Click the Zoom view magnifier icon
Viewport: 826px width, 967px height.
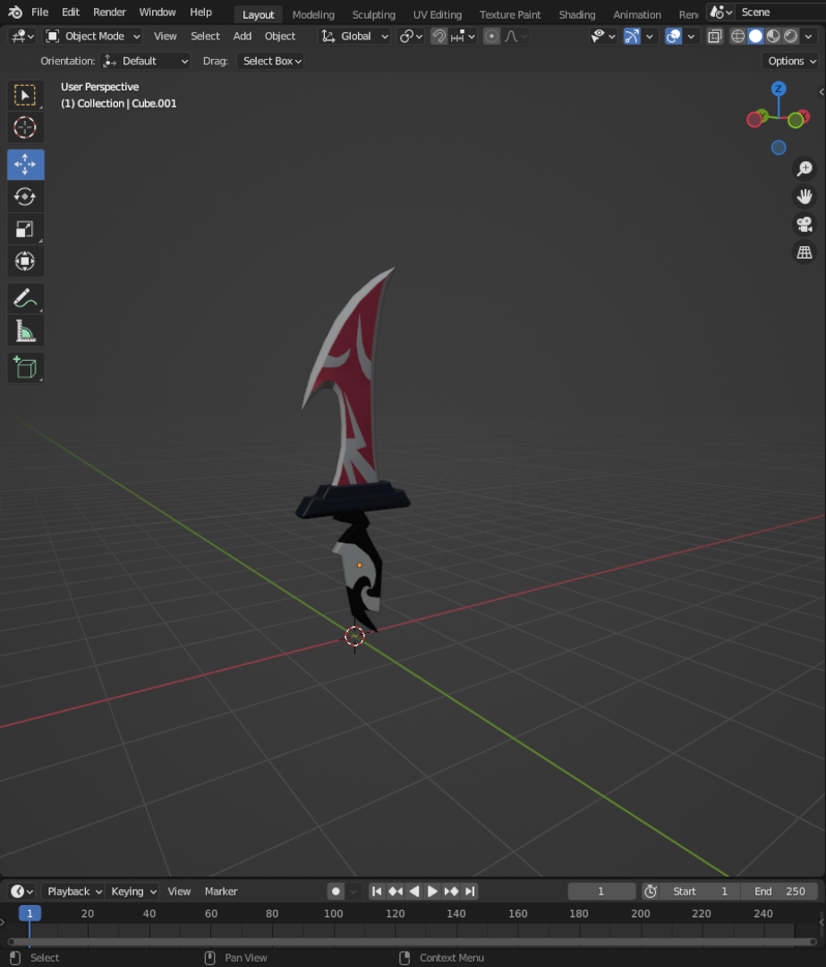pos(805,168)
